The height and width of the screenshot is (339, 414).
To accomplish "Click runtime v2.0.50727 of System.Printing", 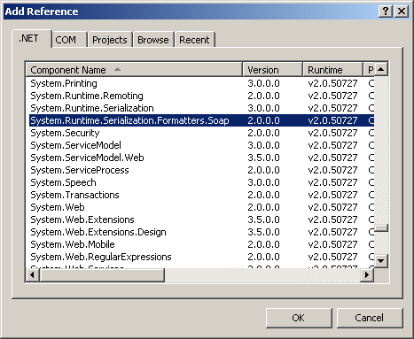I will 332,83.
